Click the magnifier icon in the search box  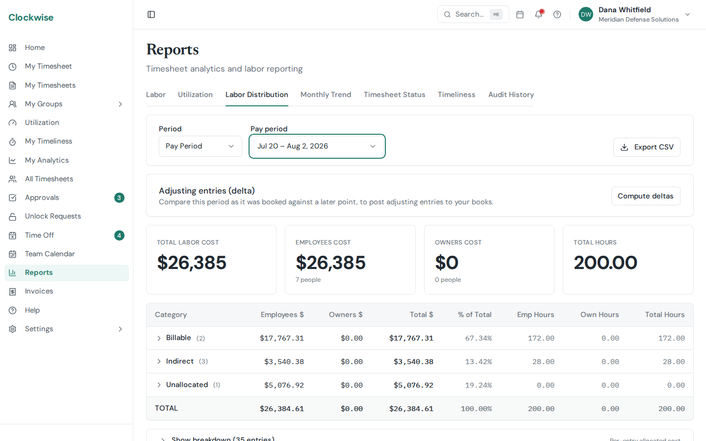tap(447, 15)
